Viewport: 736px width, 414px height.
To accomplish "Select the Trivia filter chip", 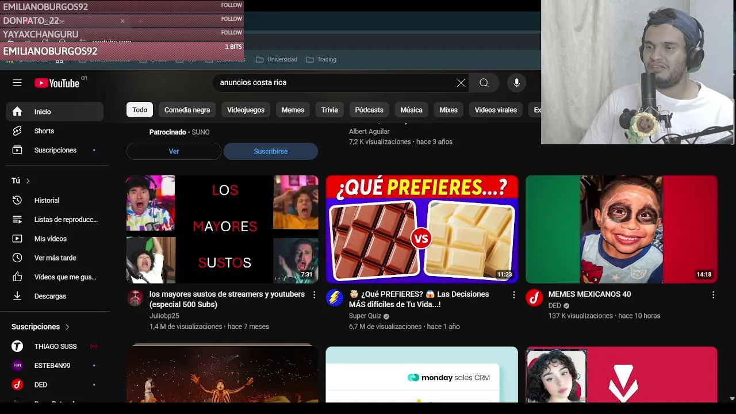I will [x=329, y=110].
